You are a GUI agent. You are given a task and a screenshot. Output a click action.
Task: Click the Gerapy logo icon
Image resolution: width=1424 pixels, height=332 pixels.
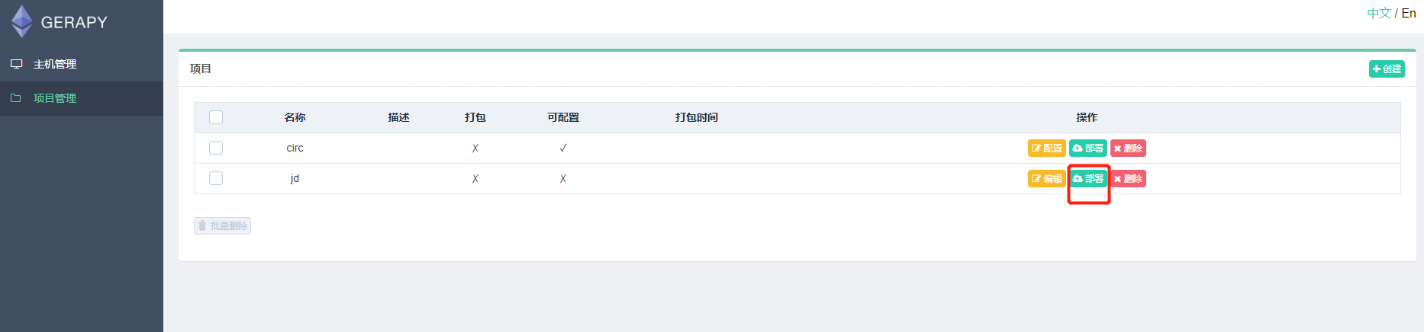pyautogui.click(x=22, y=21)
